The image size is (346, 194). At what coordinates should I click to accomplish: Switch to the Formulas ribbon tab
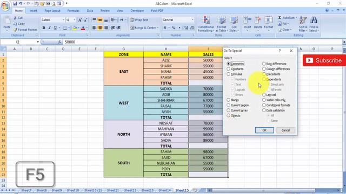(x=74, y=11)
